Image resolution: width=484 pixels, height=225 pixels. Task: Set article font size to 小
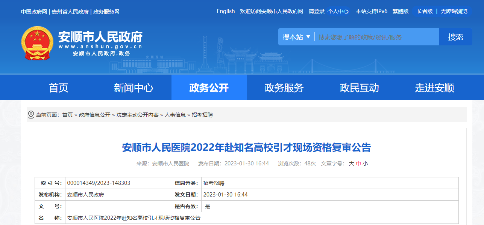point(365,163)
